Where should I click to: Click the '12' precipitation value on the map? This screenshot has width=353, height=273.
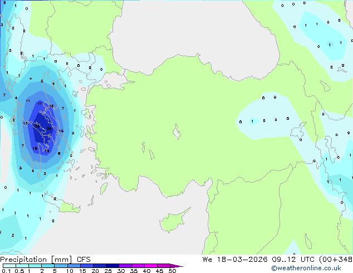(61, 131)
